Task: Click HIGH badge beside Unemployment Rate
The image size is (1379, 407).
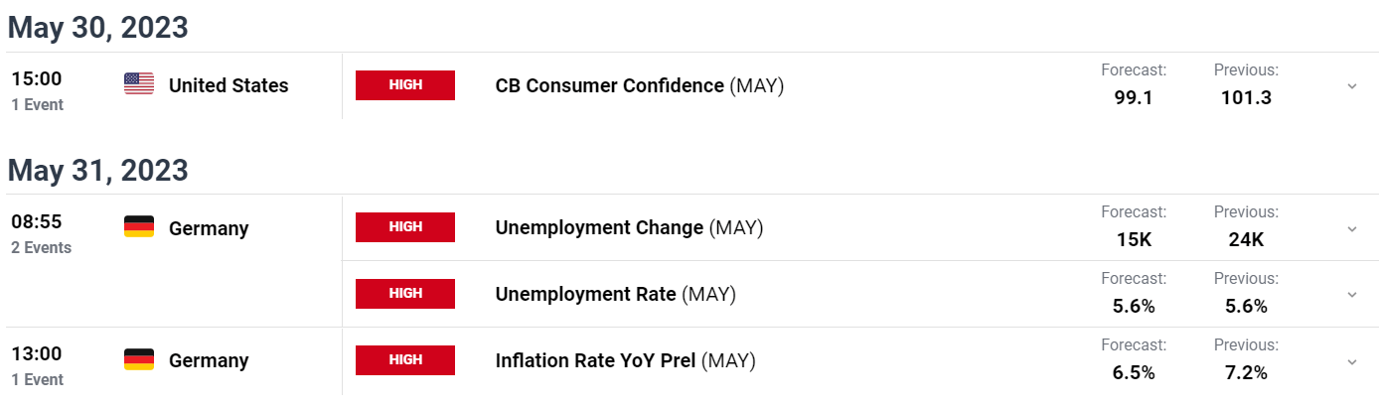Action: (x=405, y=294)
